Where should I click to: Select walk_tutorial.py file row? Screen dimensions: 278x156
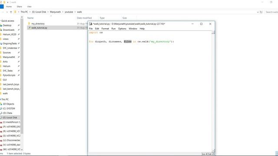[x=57, y=28]
